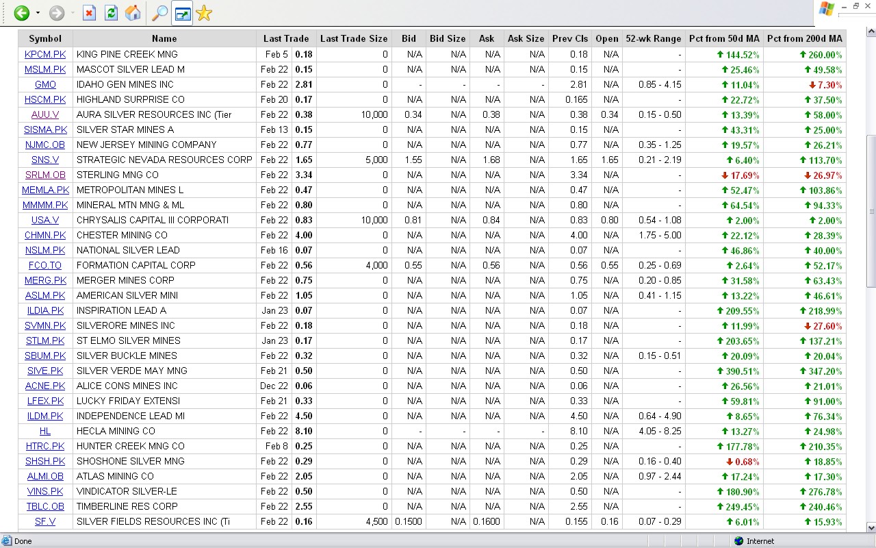Follow the SF.V ticker link
This screenshot has width=876, height=548.
tap(45, 521)
